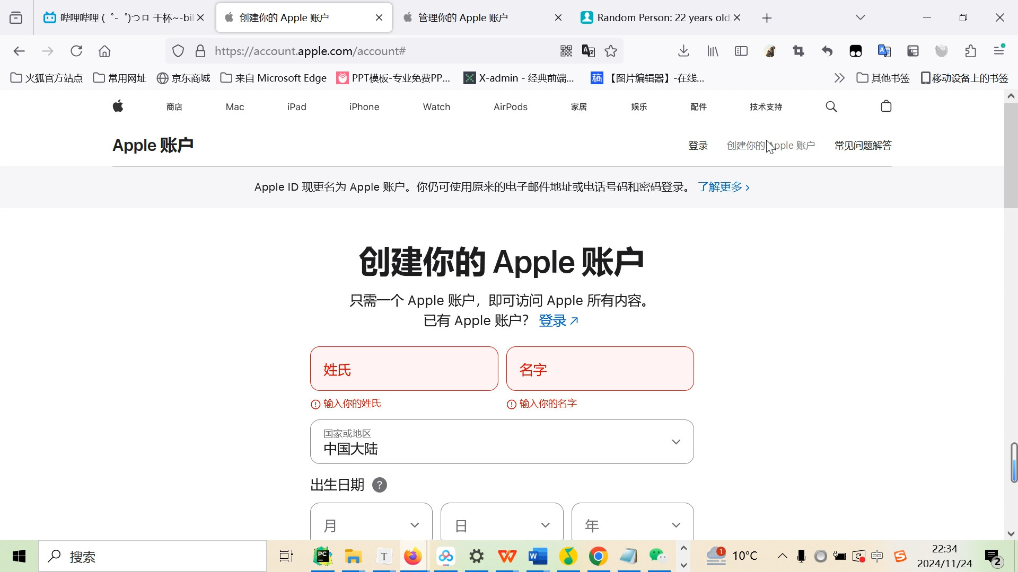Open the Firefox downloads panel
Screen dimensions: 1018x572
683,51
